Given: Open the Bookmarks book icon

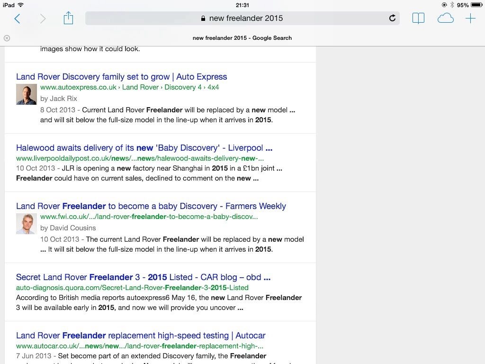Looking at the screenshot, I should 418,18.
